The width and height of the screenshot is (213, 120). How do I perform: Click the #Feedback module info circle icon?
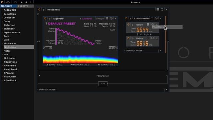(162, 10)
